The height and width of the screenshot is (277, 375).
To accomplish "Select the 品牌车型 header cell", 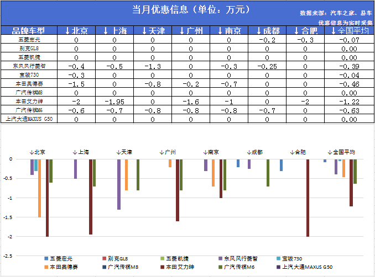I will pyautogui.click(x=29, y=30).
